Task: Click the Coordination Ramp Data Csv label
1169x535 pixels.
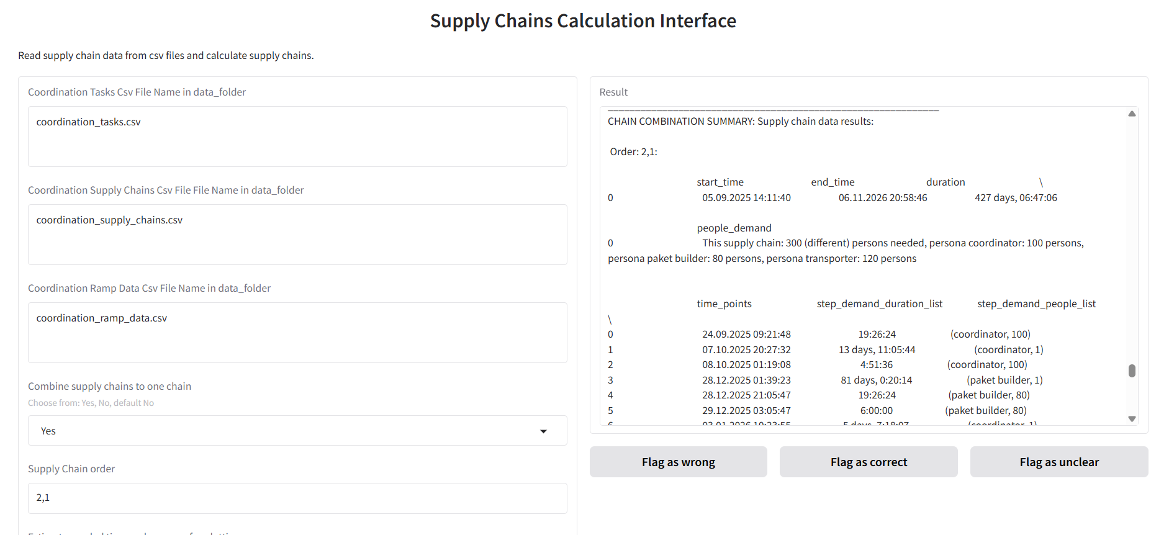Action: pyautogui.click(x=149, y=289)
